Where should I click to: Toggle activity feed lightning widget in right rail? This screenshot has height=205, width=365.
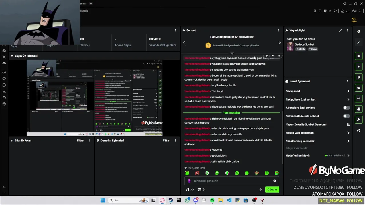(359, 67)
